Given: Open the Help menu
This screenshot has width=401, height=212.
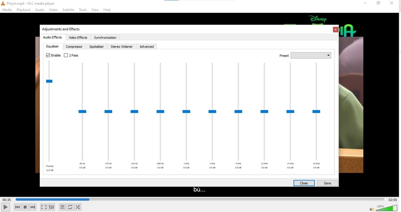Looking at the screenshot, I should coord(107,10).
